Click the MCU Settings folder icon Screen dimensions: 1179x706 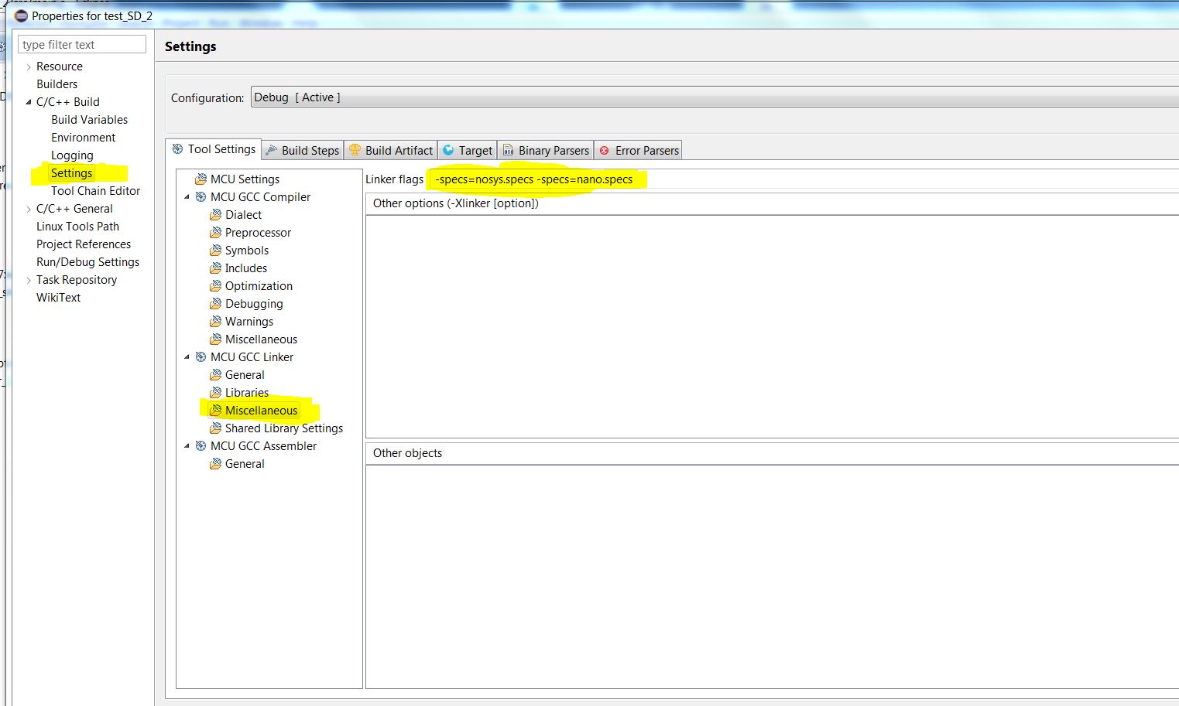pyautogui.click(x=200, y=179)
